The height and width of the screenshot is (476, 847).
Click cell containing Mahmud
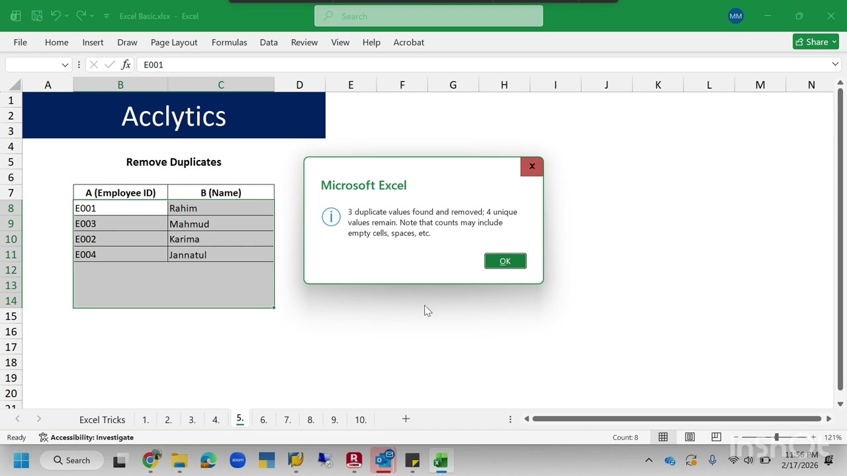pos(221,223)
